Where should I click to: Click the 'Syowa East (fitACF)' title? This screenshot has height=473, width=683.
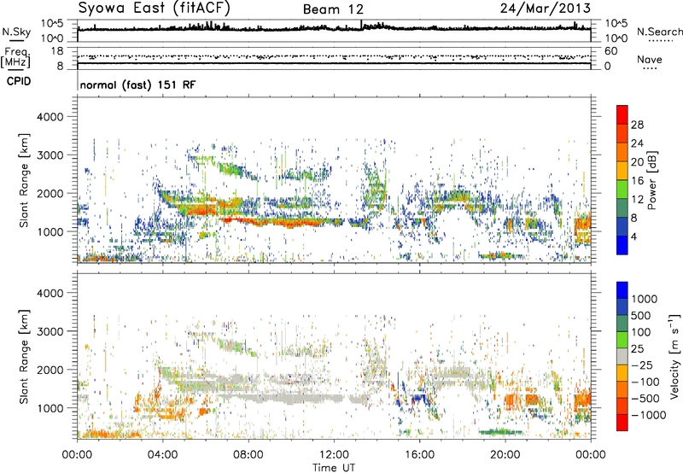[155, 9]
